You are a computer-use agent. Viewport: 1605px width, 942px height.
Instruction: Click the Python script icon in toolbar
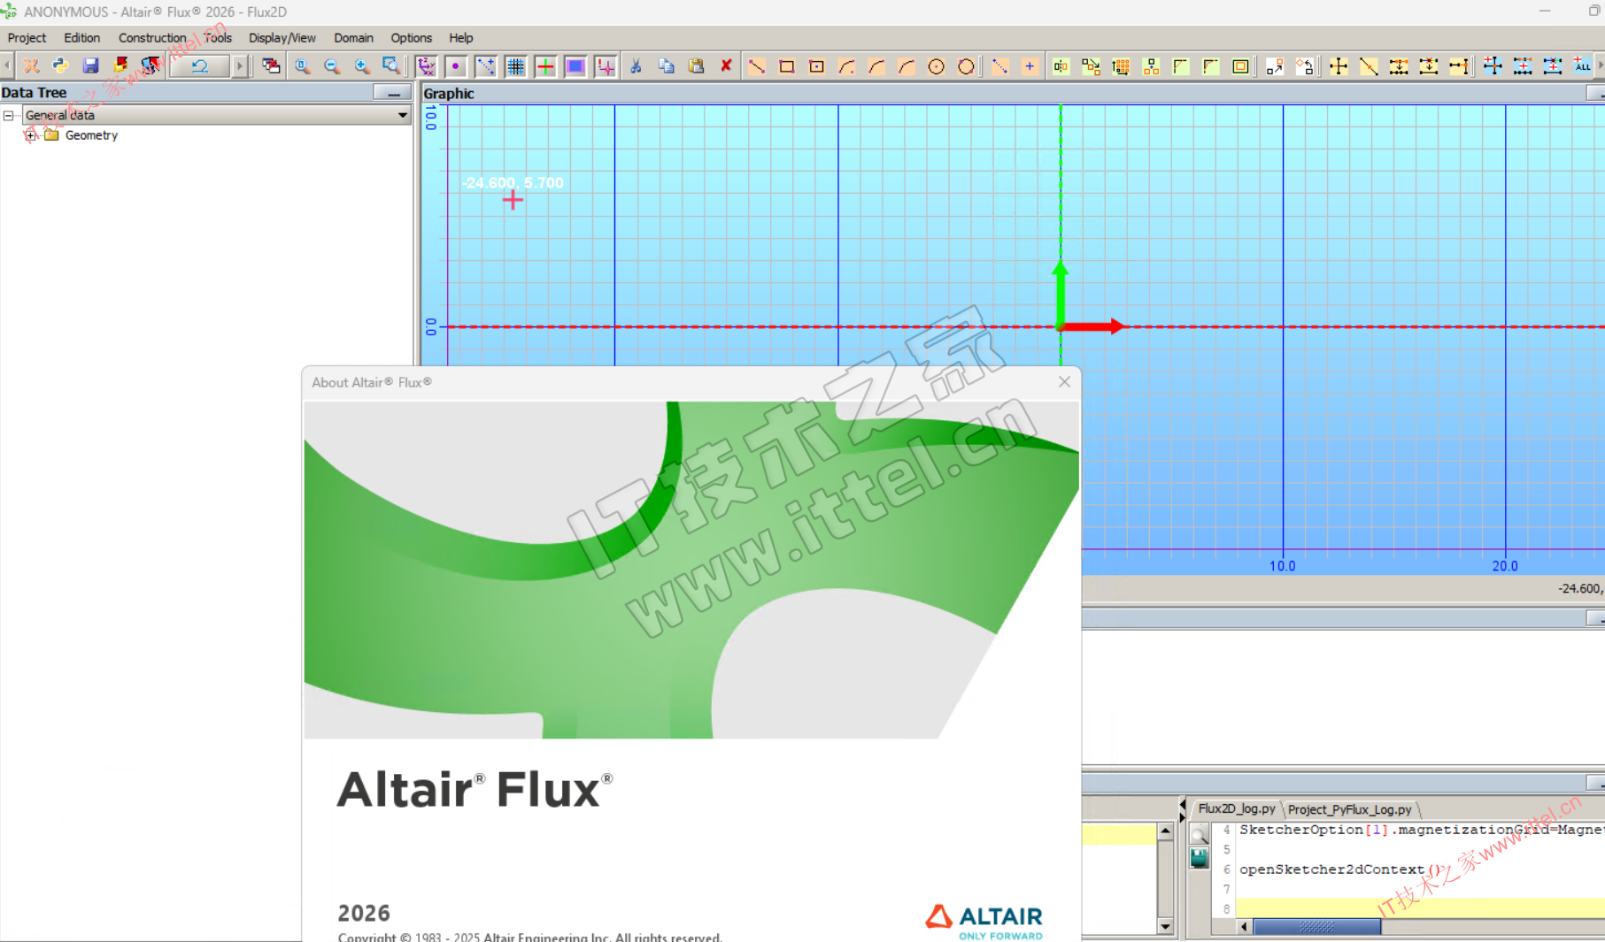[x=60, y=65]
